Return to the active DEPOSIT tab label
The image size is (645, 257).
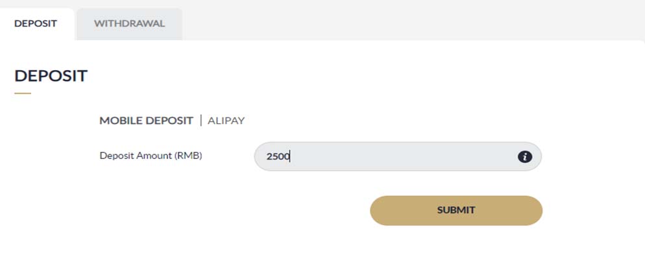click(36, 23)
